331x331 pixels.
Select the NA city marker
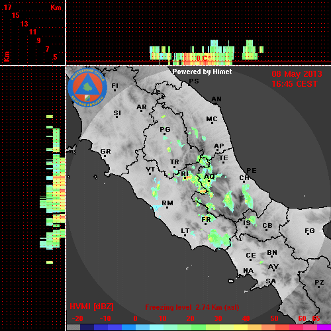[x=248, y=271]
